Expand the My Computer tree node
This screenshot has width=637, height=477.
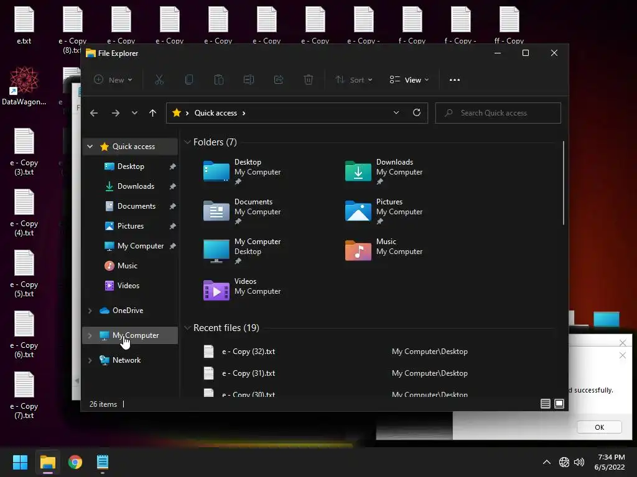coord(90,335)
